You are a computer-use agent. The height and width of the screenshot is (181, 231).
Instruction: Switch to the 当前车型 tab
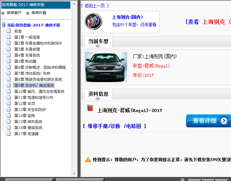coord(98,42)
